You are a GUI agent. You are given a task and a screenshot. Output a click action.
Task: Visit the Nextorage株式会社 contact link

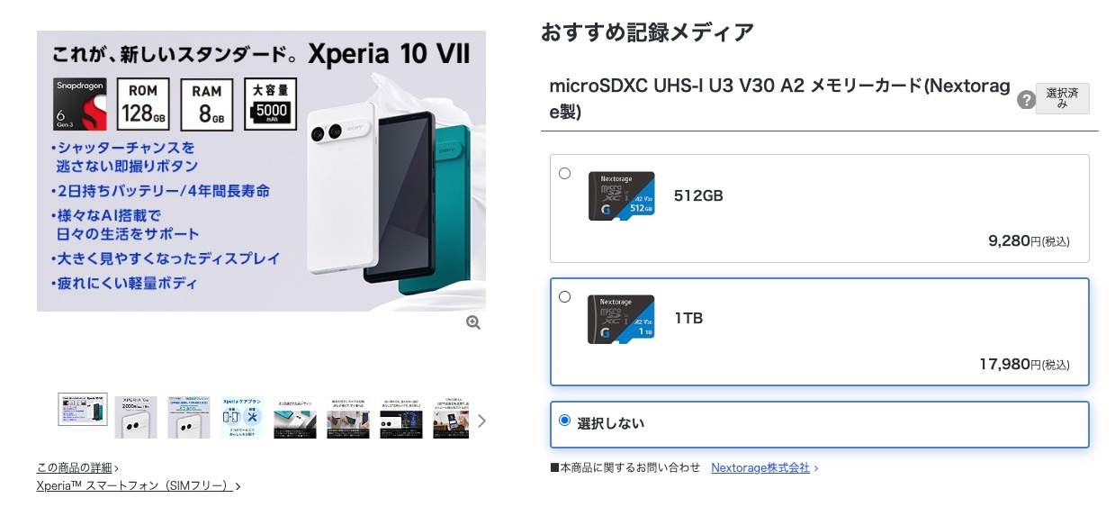click(760, 467)
